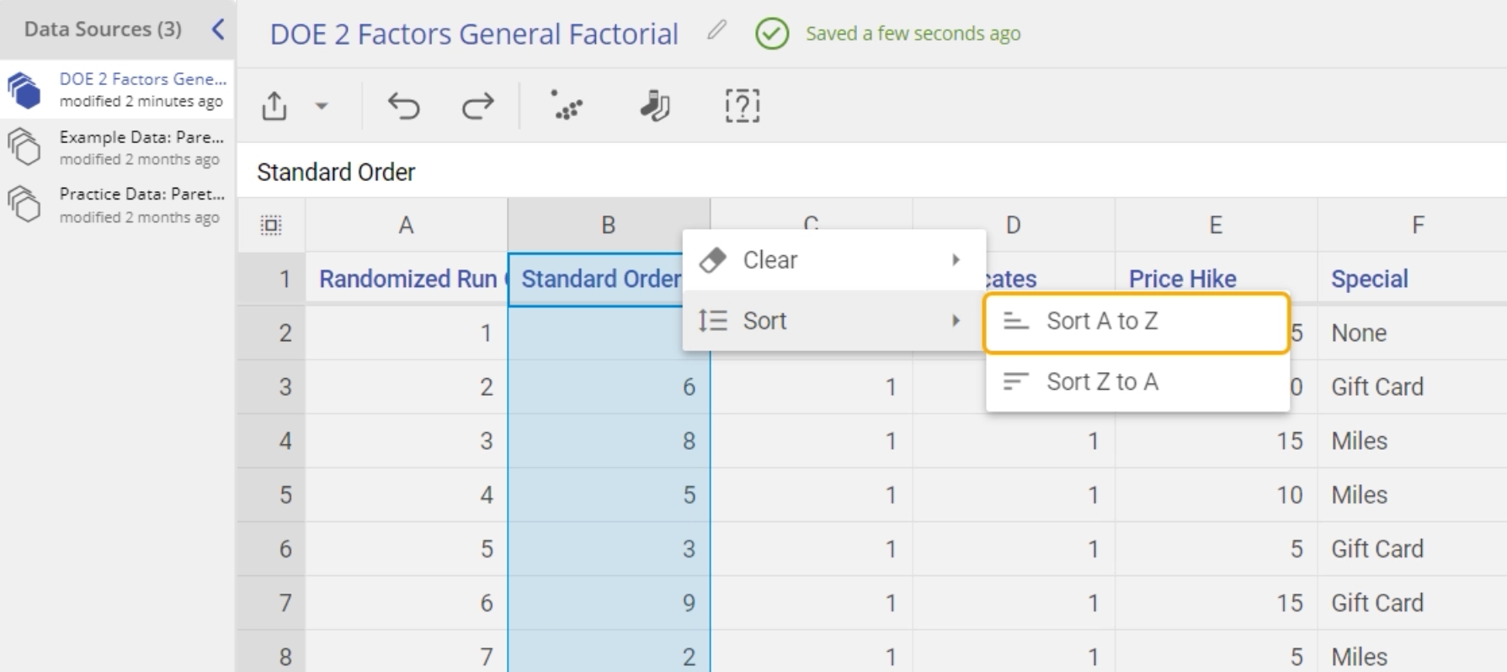Click the bracketed question mark icon
Screen dimensions: 1507x672
[x=742, y=106]
